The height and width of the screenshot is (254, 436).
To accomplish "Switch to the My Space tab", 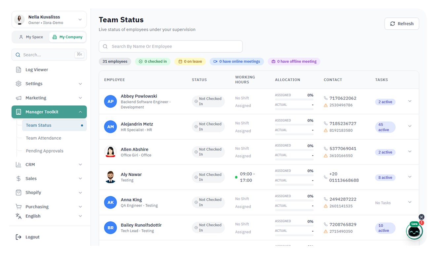I will pos(31,37).
